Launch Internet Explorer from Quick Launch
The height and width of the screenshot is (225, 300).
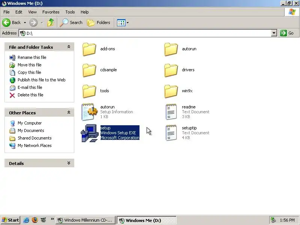26,220
